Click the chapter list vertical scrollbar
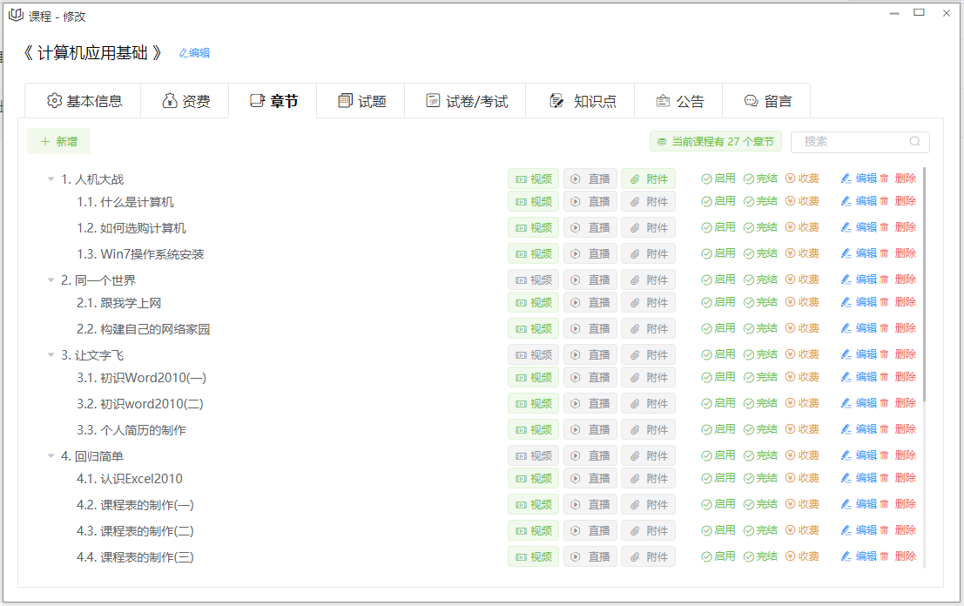 point(924,284)
